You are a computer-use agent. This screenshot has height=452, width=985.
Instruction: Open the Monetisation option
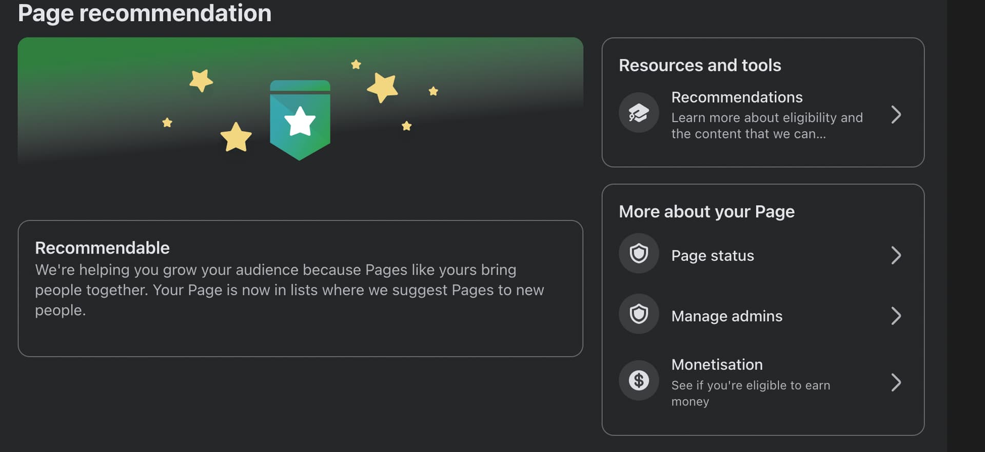coord(762,383)
